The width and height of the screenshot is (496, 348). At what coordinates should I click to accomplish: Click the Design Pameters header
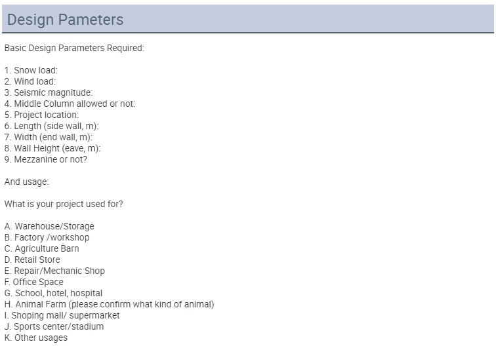tap(65, 20)
